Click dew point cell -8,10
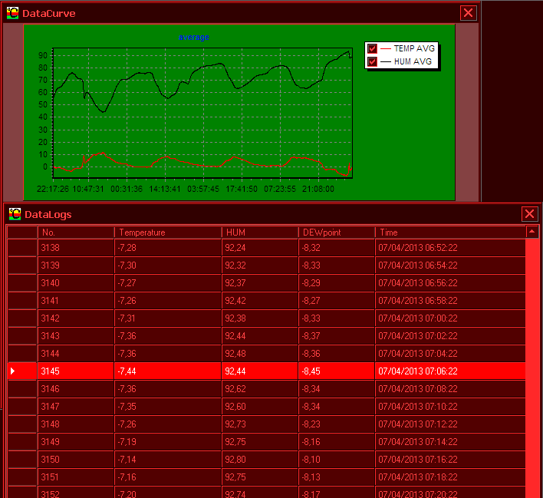 [337, 460]
